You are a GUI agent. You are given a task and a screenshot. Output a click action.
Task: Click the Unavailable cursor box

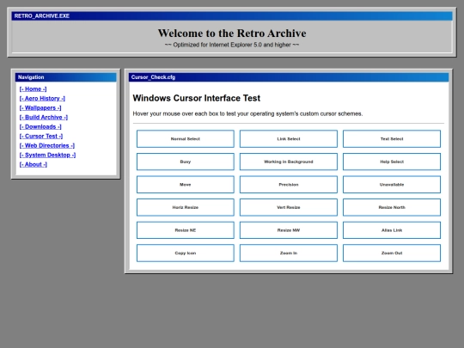[392, 185]
